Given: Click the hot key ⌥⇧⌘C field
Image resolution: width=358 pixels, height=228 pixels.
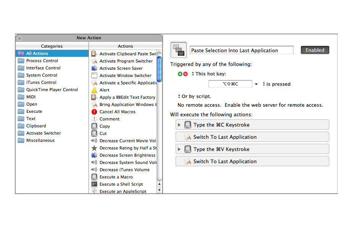Looking at the screenshot, I should pyautogui.click(x=230, y=84).
